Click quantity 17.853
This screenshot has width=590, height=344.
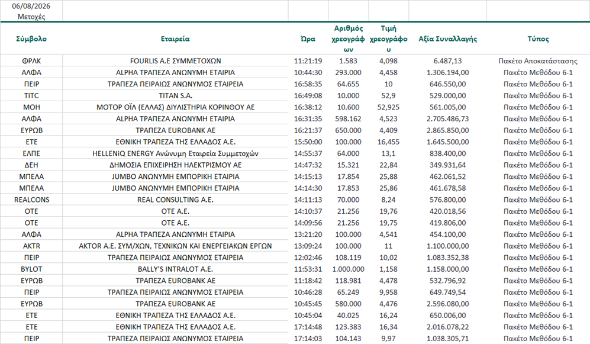(x=349, y=188)
